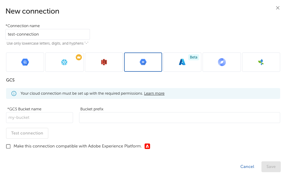Focus the Connection name field
Viewport: 285px width, 177px height.
(48, 34)
